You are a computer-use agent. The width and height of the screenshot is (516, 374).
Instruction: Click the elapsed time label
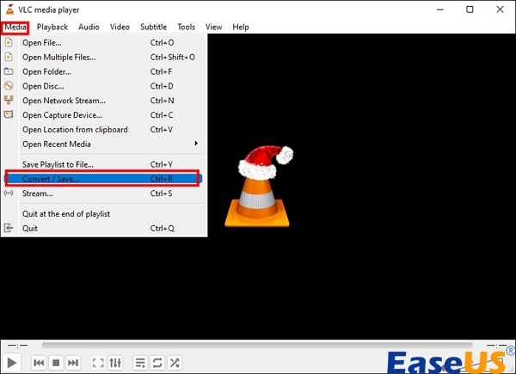(18, 345)
